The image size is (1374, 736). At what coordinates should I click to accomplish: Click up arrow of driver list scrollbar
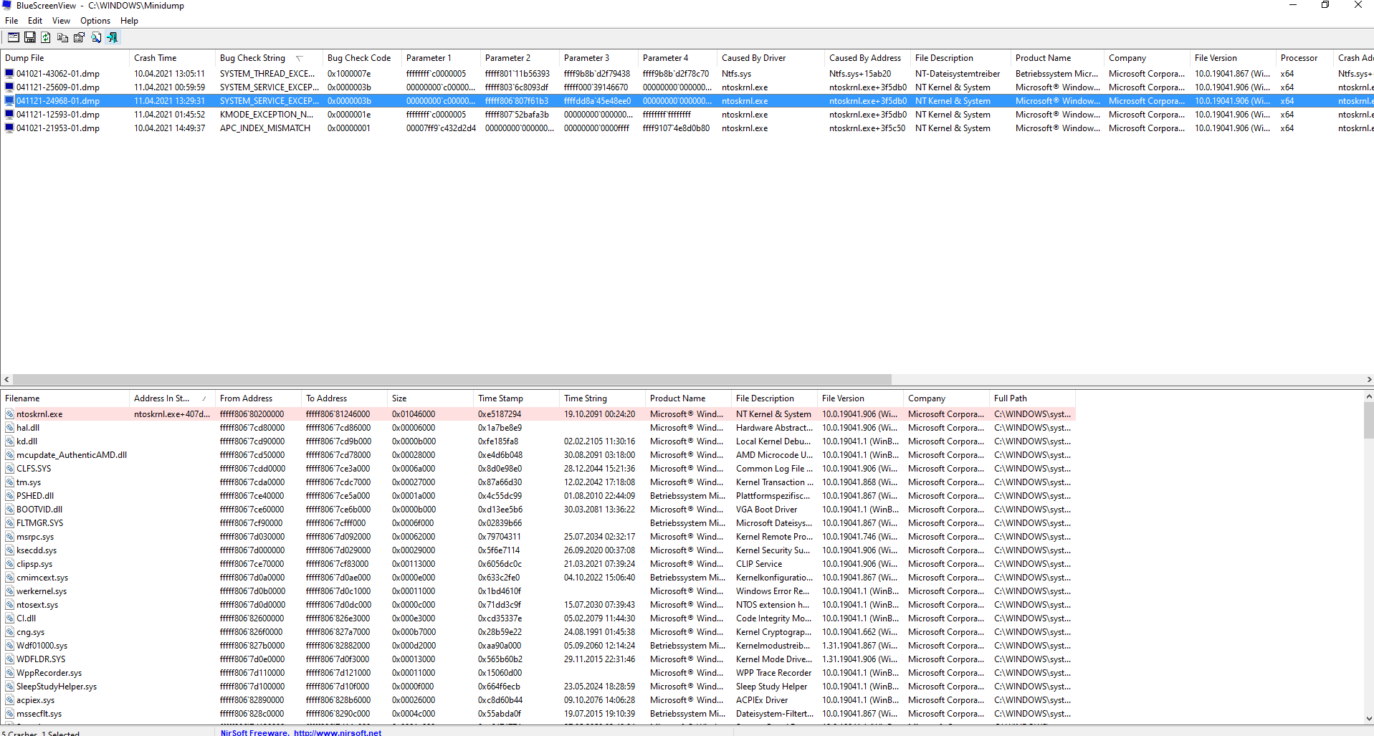(x=1368, y=396)
